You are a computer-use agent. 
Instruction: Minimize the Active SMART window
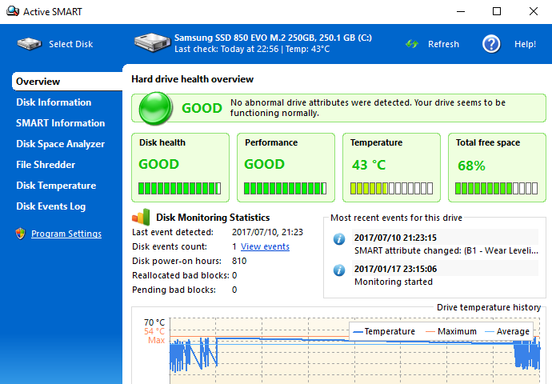click(x=461, y=11)
